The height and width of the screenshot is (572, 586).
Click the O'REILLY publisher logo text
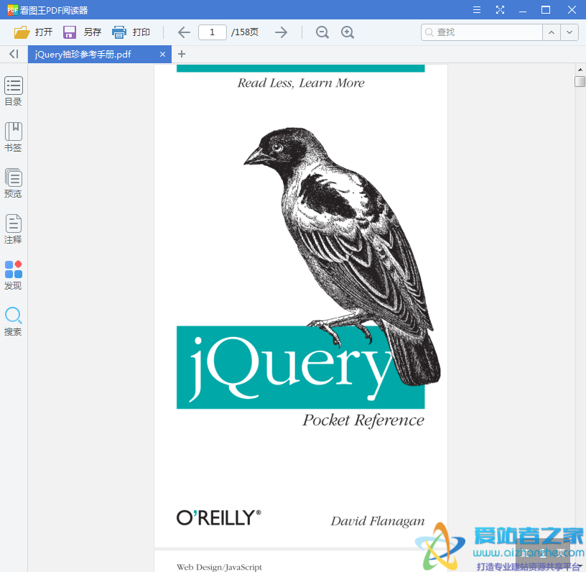[218, 518]
